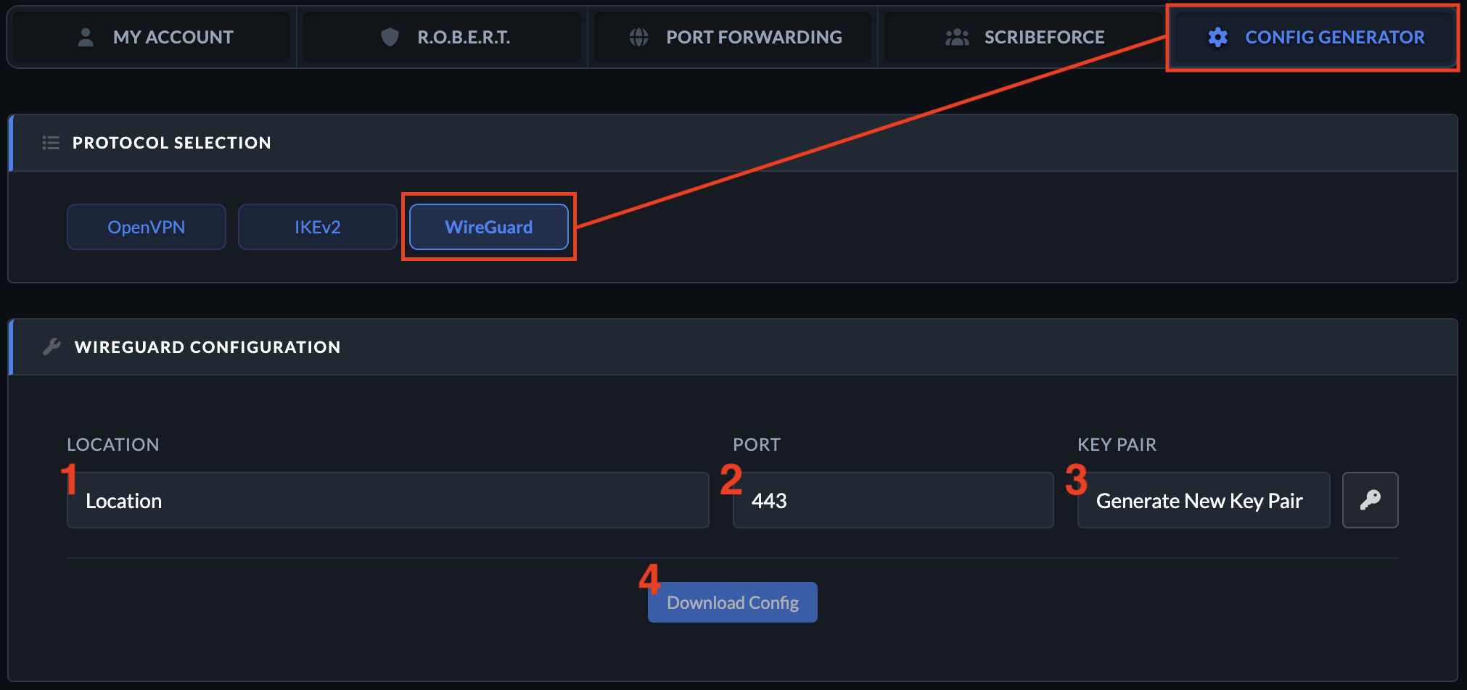Click the shield icon beside R.O.B.E.R.T.
Viewport: 1467px width, 690px height.
click(390, 37)
